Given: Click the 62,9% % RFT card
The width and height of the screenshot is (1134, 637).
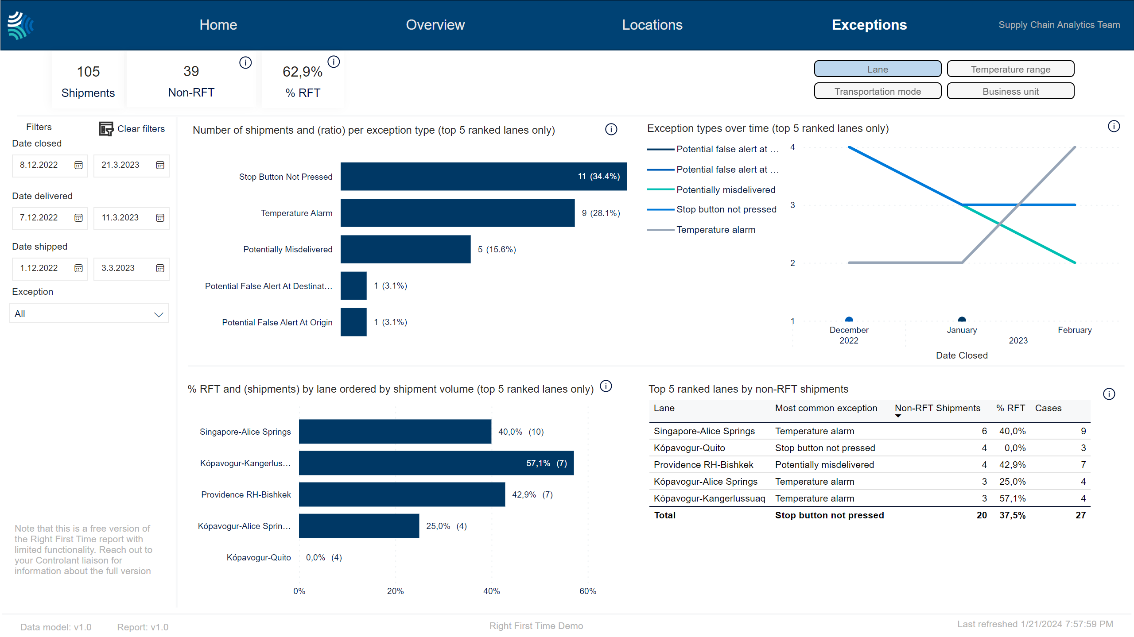Looking at the screenshot, I should point(303,81).
